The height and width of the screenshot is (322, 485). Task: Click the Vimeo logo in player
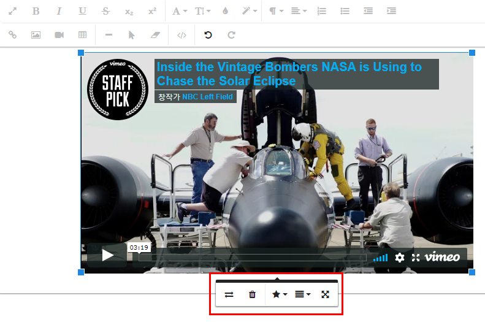442,257
